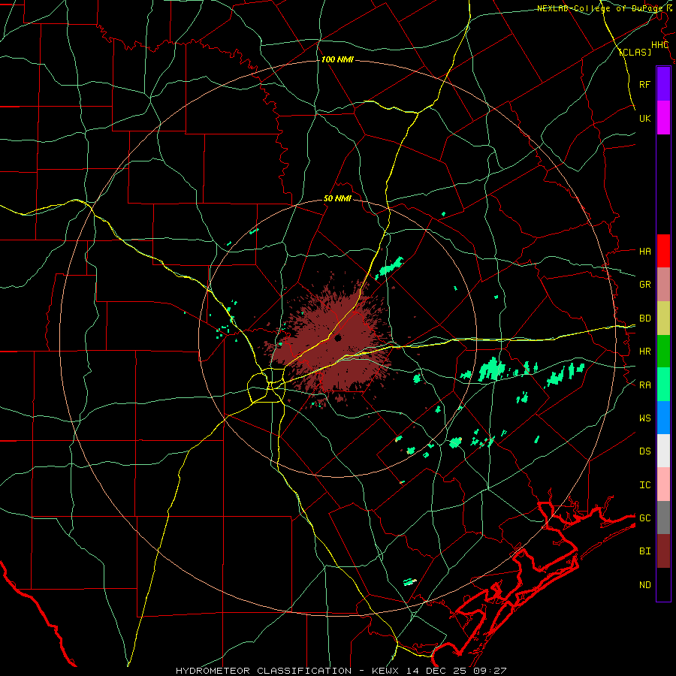
Task: Click the BD legend label
Action: click(645, 318)
